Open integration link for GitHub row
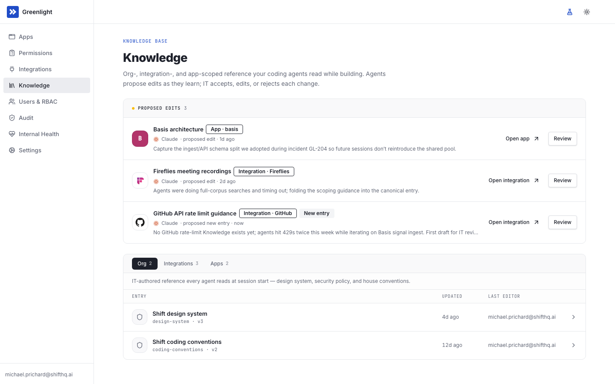Image resolution: width=615 pixels, height=384 pixels. click(x=513, y=222)
